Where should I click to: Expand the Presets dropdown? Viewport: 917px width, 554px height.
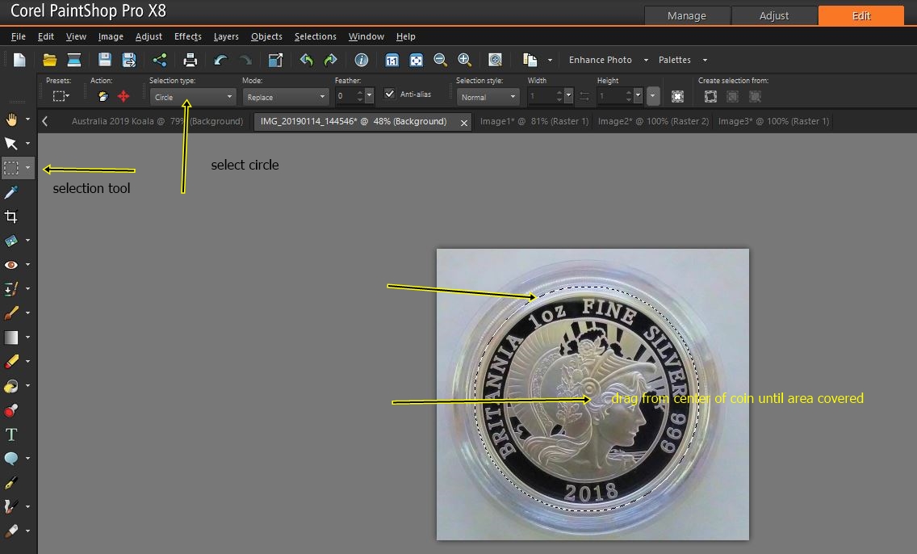61,96
